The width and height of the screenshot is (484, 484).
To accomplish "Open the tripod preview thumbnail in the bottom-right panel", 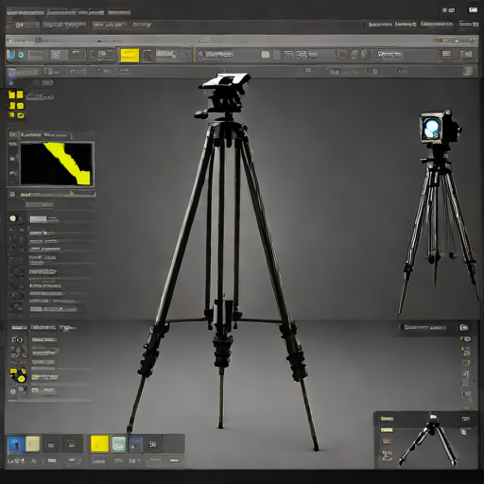I will click(427, 440).
